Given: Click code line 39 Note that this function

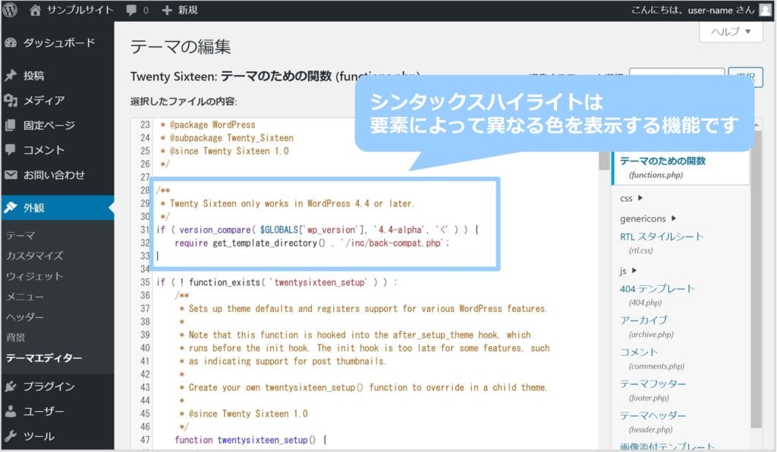Looking at the screenshot, I should (355, 334).
